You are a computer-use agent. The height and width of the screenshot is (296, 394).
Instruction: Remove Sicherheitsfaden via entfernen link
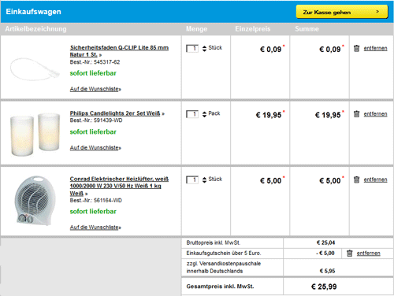point(375,48)
